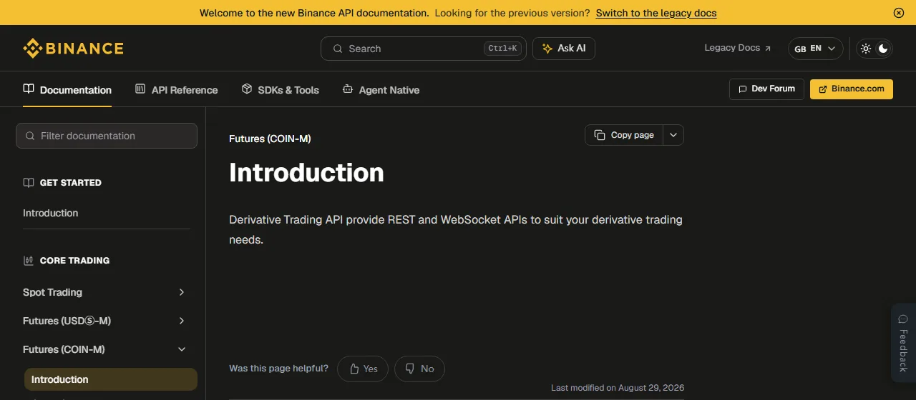This screenshot has height=400, width=916.
Task: Click the Agent Native robot icon
Action: pyautogui.click(x=348, y=89)
